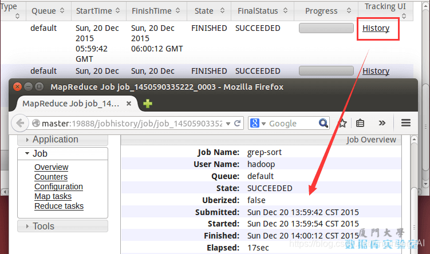
Task: Click first row progress bar
Action: tap(326, 28)
